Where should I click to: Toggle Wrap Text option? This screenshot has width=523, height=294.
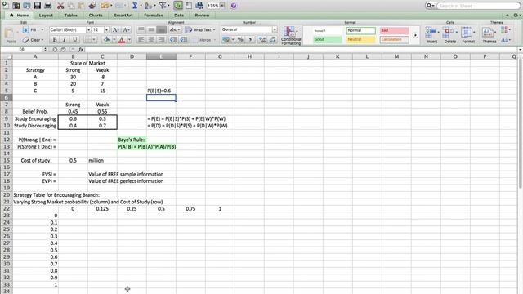point(199,29)
